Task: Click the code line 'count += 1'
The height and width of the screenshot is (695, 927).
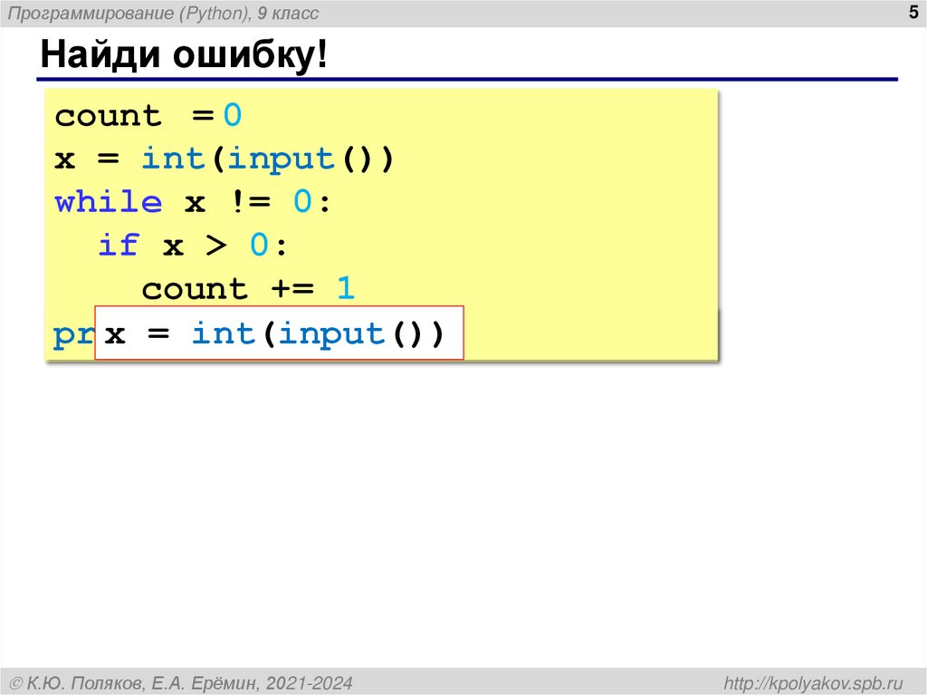Action: coord(248,289)
